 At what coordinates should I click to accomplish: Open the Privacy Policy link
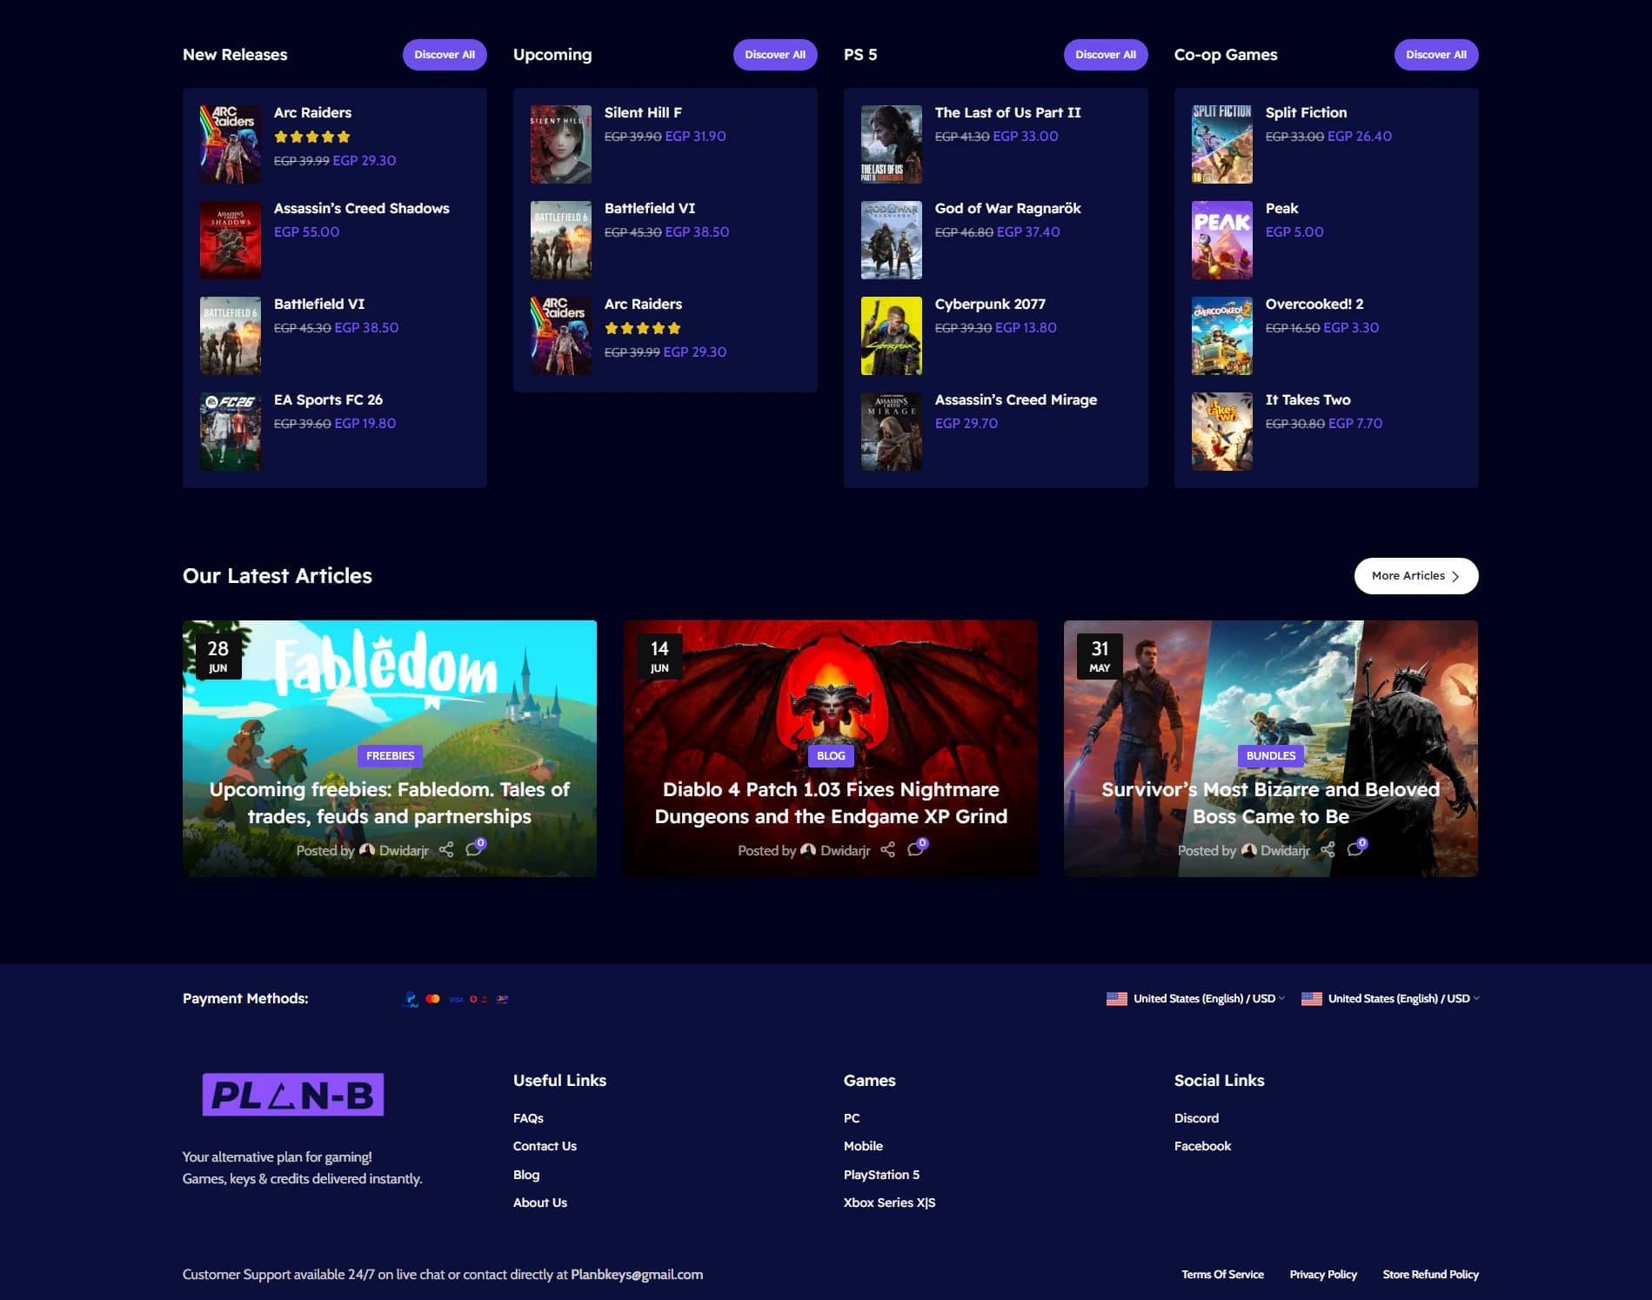1323,1274
